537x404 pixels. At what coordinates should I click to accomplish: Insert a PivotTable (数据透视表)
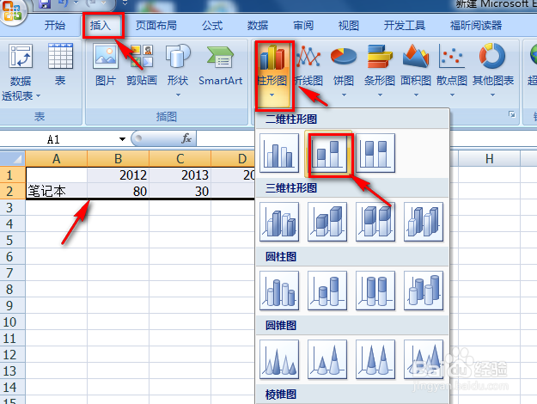(x=21, y=72)
